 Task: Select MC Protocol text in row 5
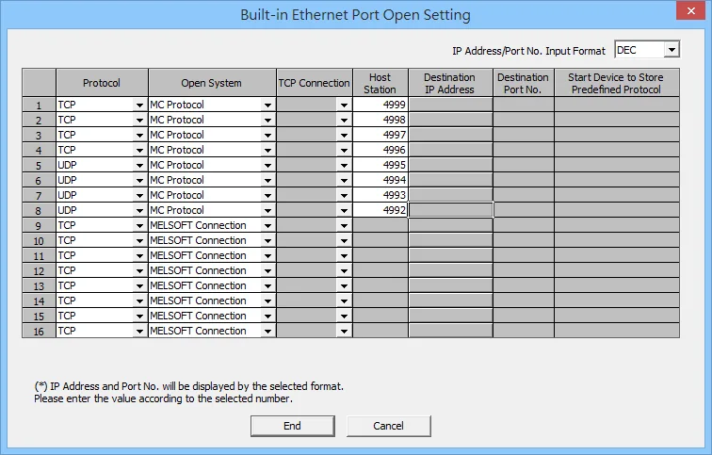(x=177, y=165)
